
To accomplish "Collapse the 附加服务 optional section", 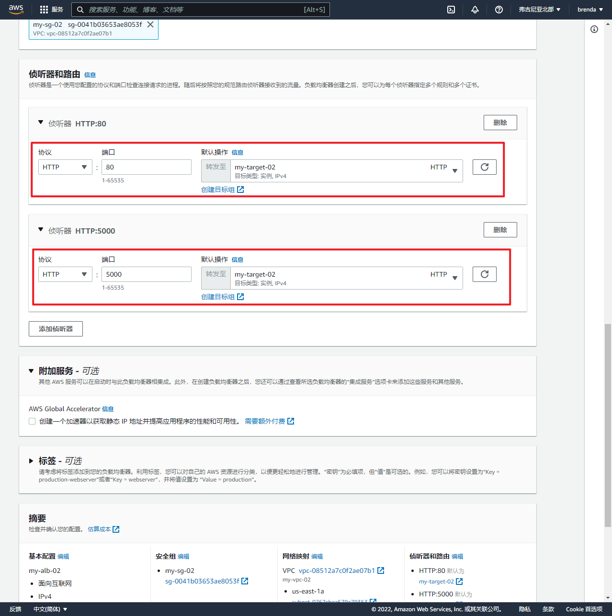I will [x=31, y=371].
